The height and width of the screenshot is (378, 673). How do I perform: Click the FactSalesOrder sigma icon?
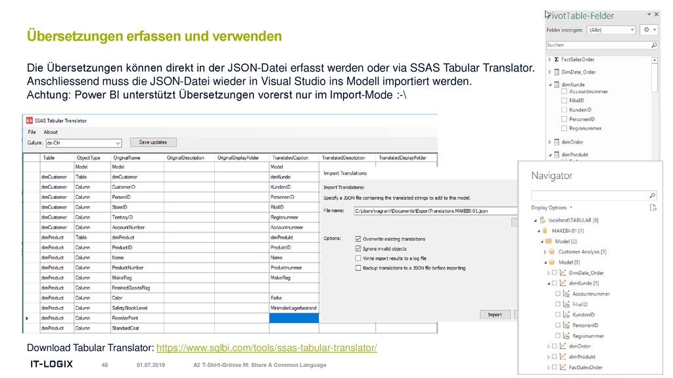click(x=556, y=60)
